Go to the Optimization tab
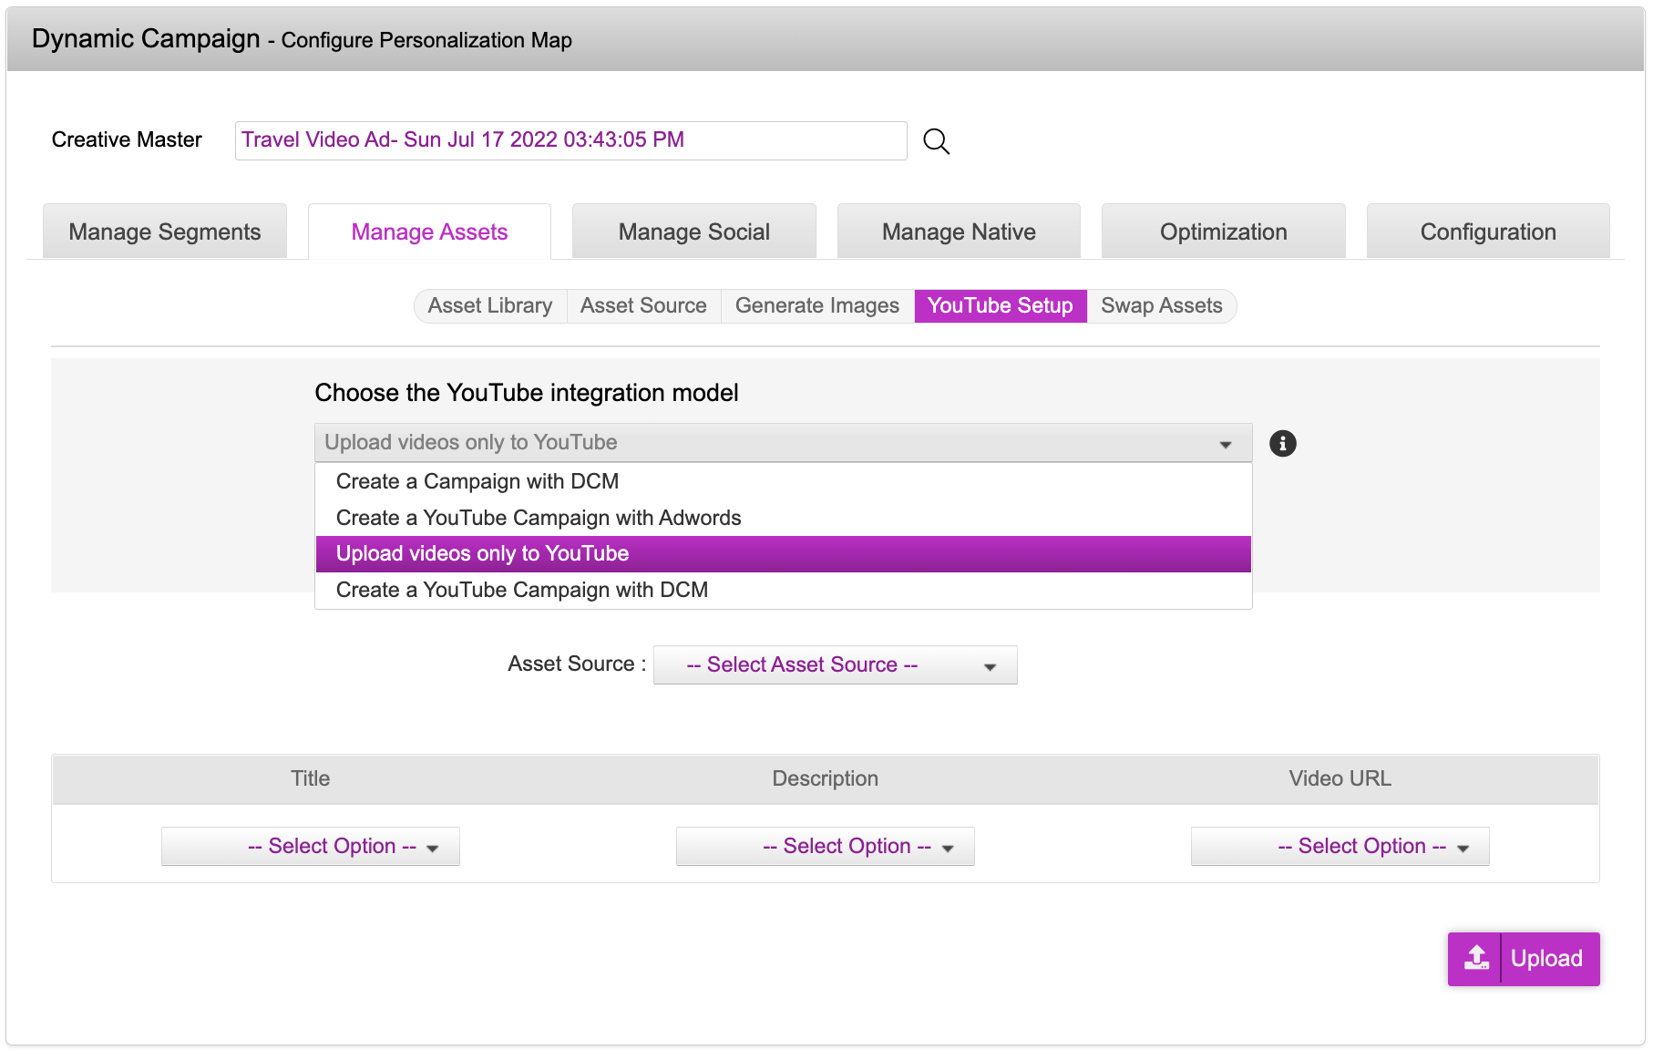The width and height of the screenshot is (1653, 1050). [x=1223, y=232]
